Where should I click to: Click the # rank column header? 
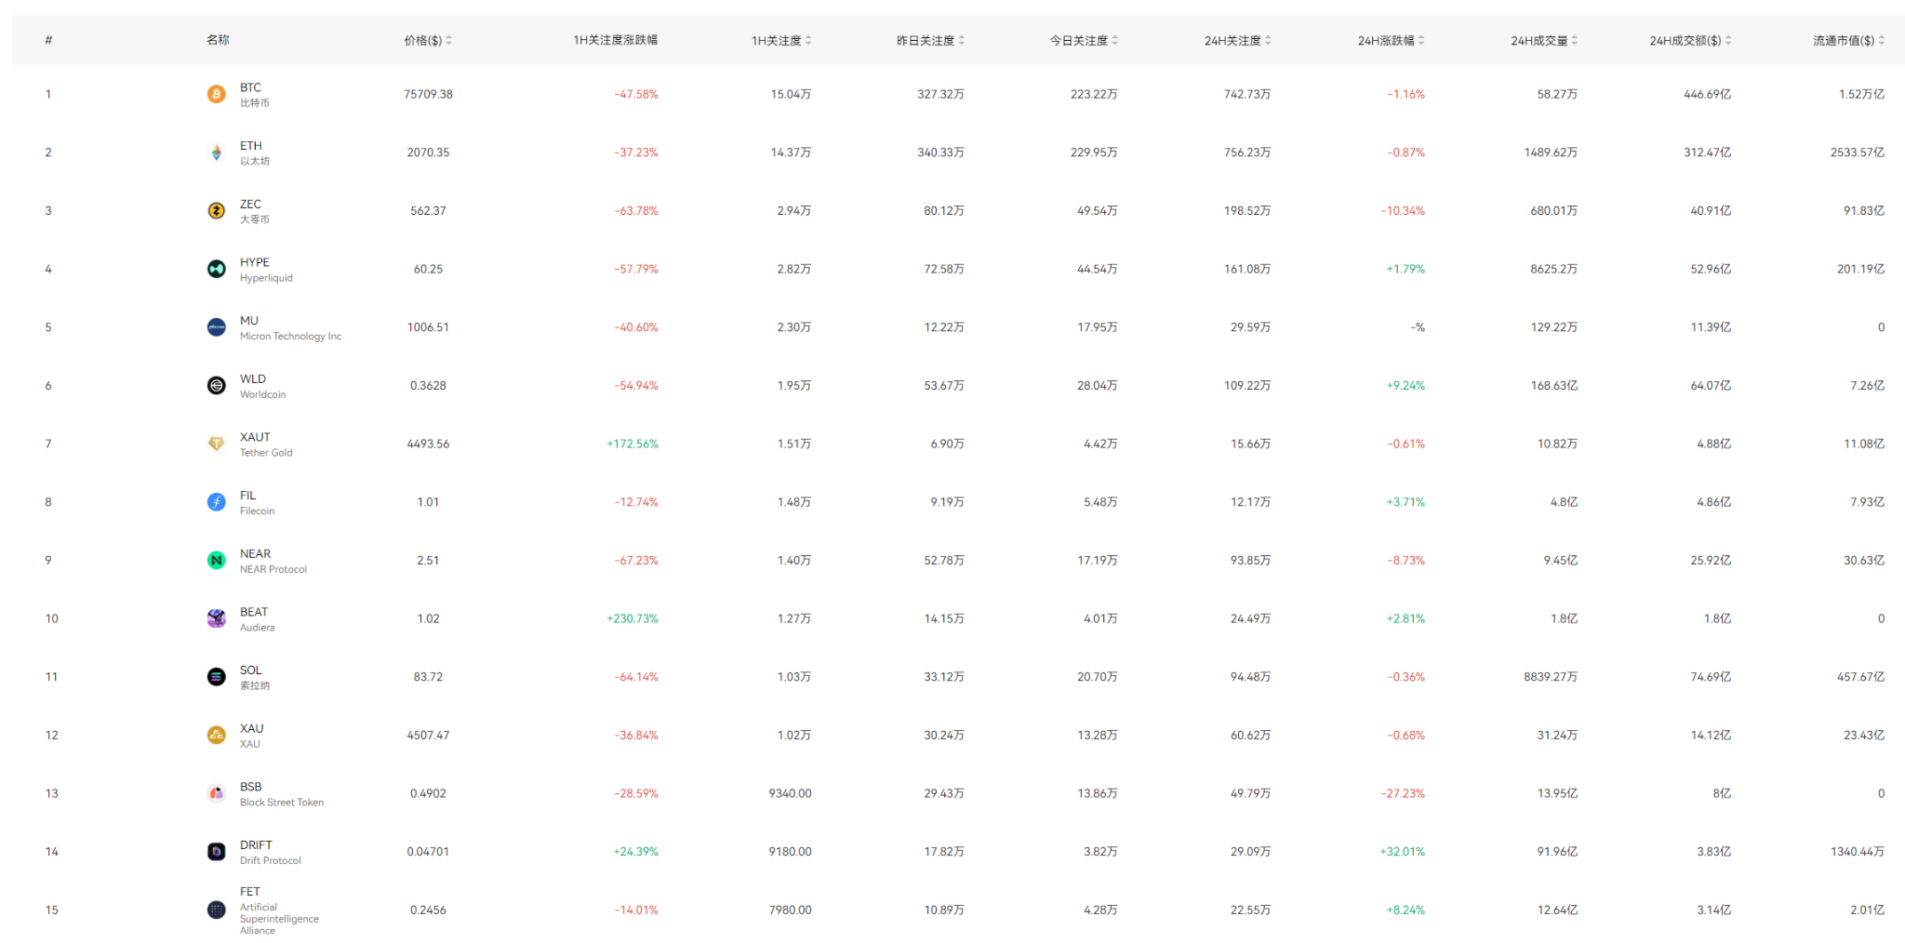[48, 40]
